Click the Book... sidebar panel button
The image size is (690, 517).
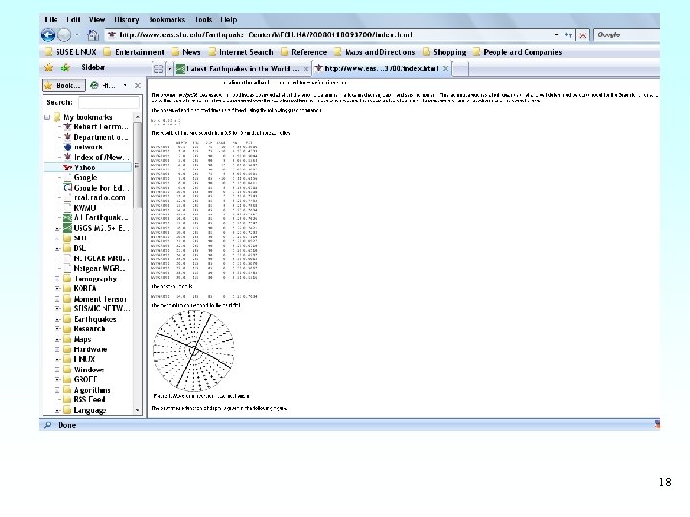[x=66, y=85]
